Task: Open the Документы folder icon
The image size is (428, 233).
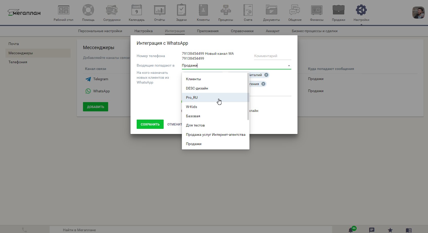Action: tap(271, 10)
